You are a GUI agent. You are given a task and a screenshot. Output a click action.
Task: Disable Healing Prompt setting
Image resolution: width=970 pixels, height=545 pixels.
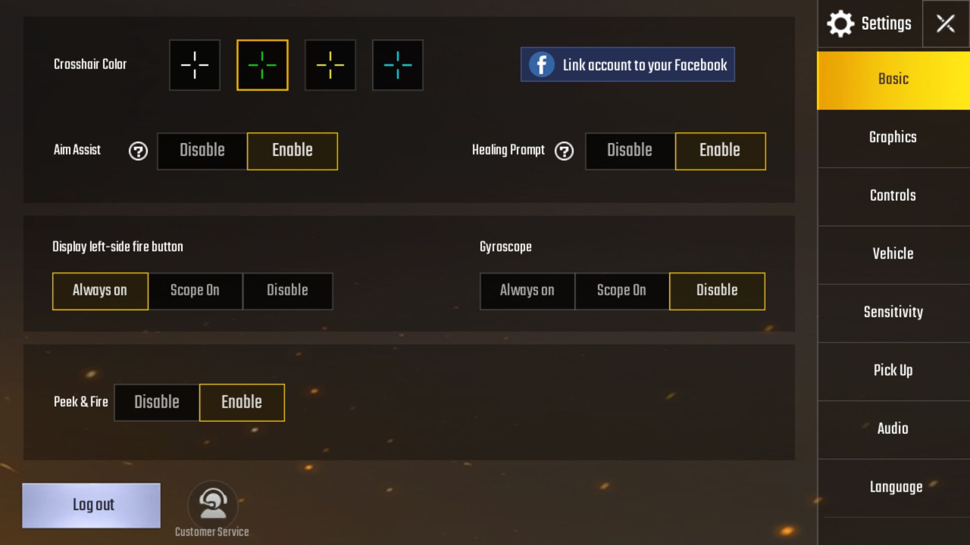629,150
